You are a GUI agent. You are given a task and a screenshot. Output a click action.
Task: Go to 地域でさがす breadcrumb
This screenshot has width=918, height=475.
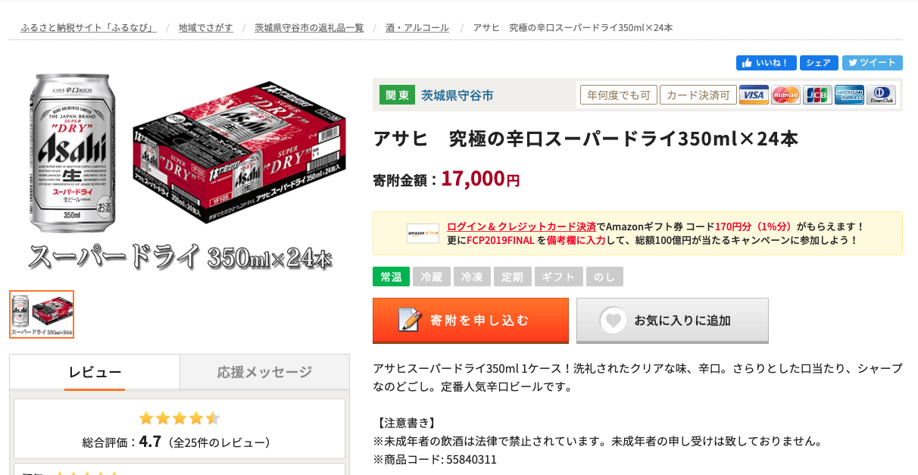206,28
